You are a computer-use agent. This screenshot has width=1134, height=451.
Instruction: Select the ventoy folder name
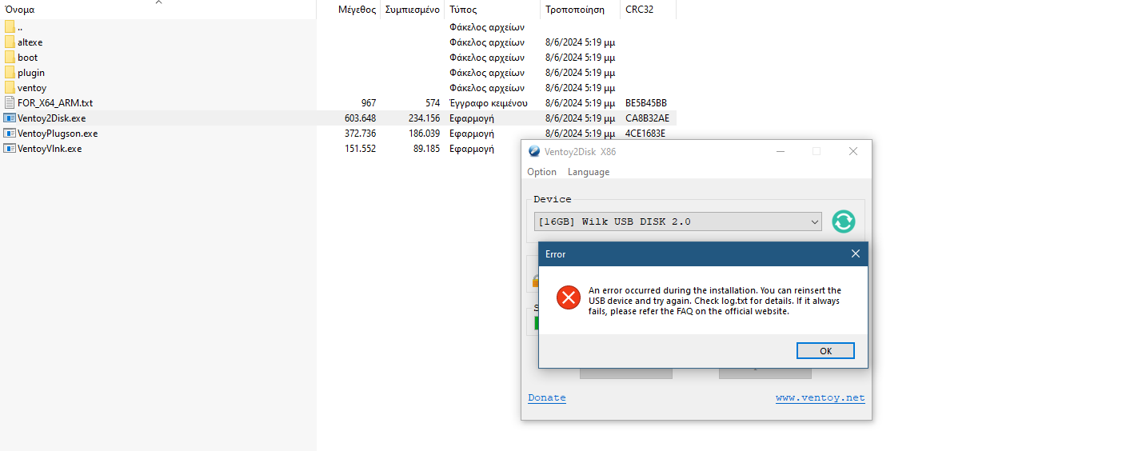coord(32,88)
